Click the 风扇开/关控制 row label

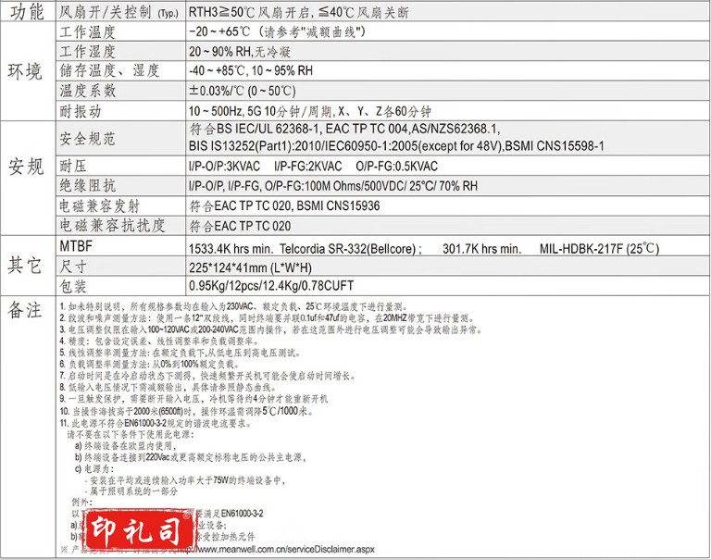tap(118, 14)
